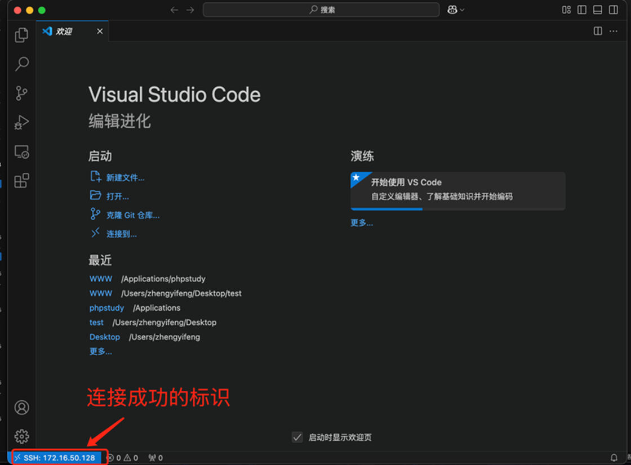Open the Run and Debug view
The height and width of the screenshot is (465, 631).
(22, 122)
